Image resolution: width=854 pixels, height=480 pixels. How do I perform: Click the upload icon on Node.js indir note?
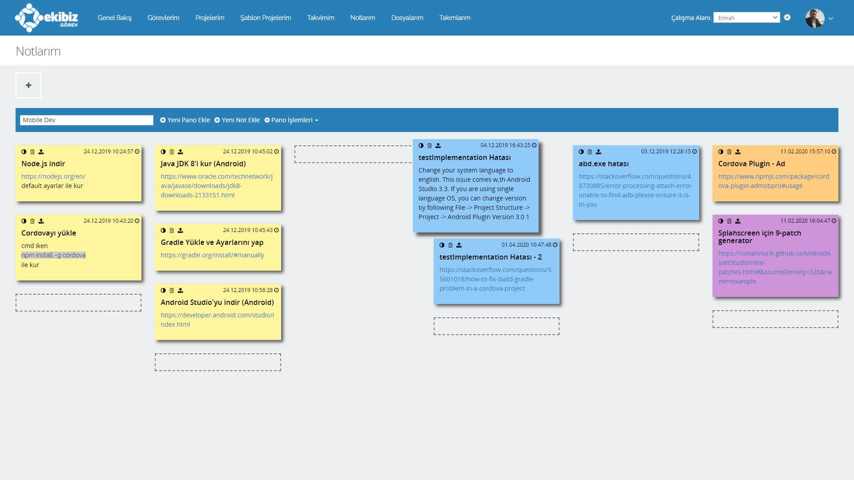point(41,152)
